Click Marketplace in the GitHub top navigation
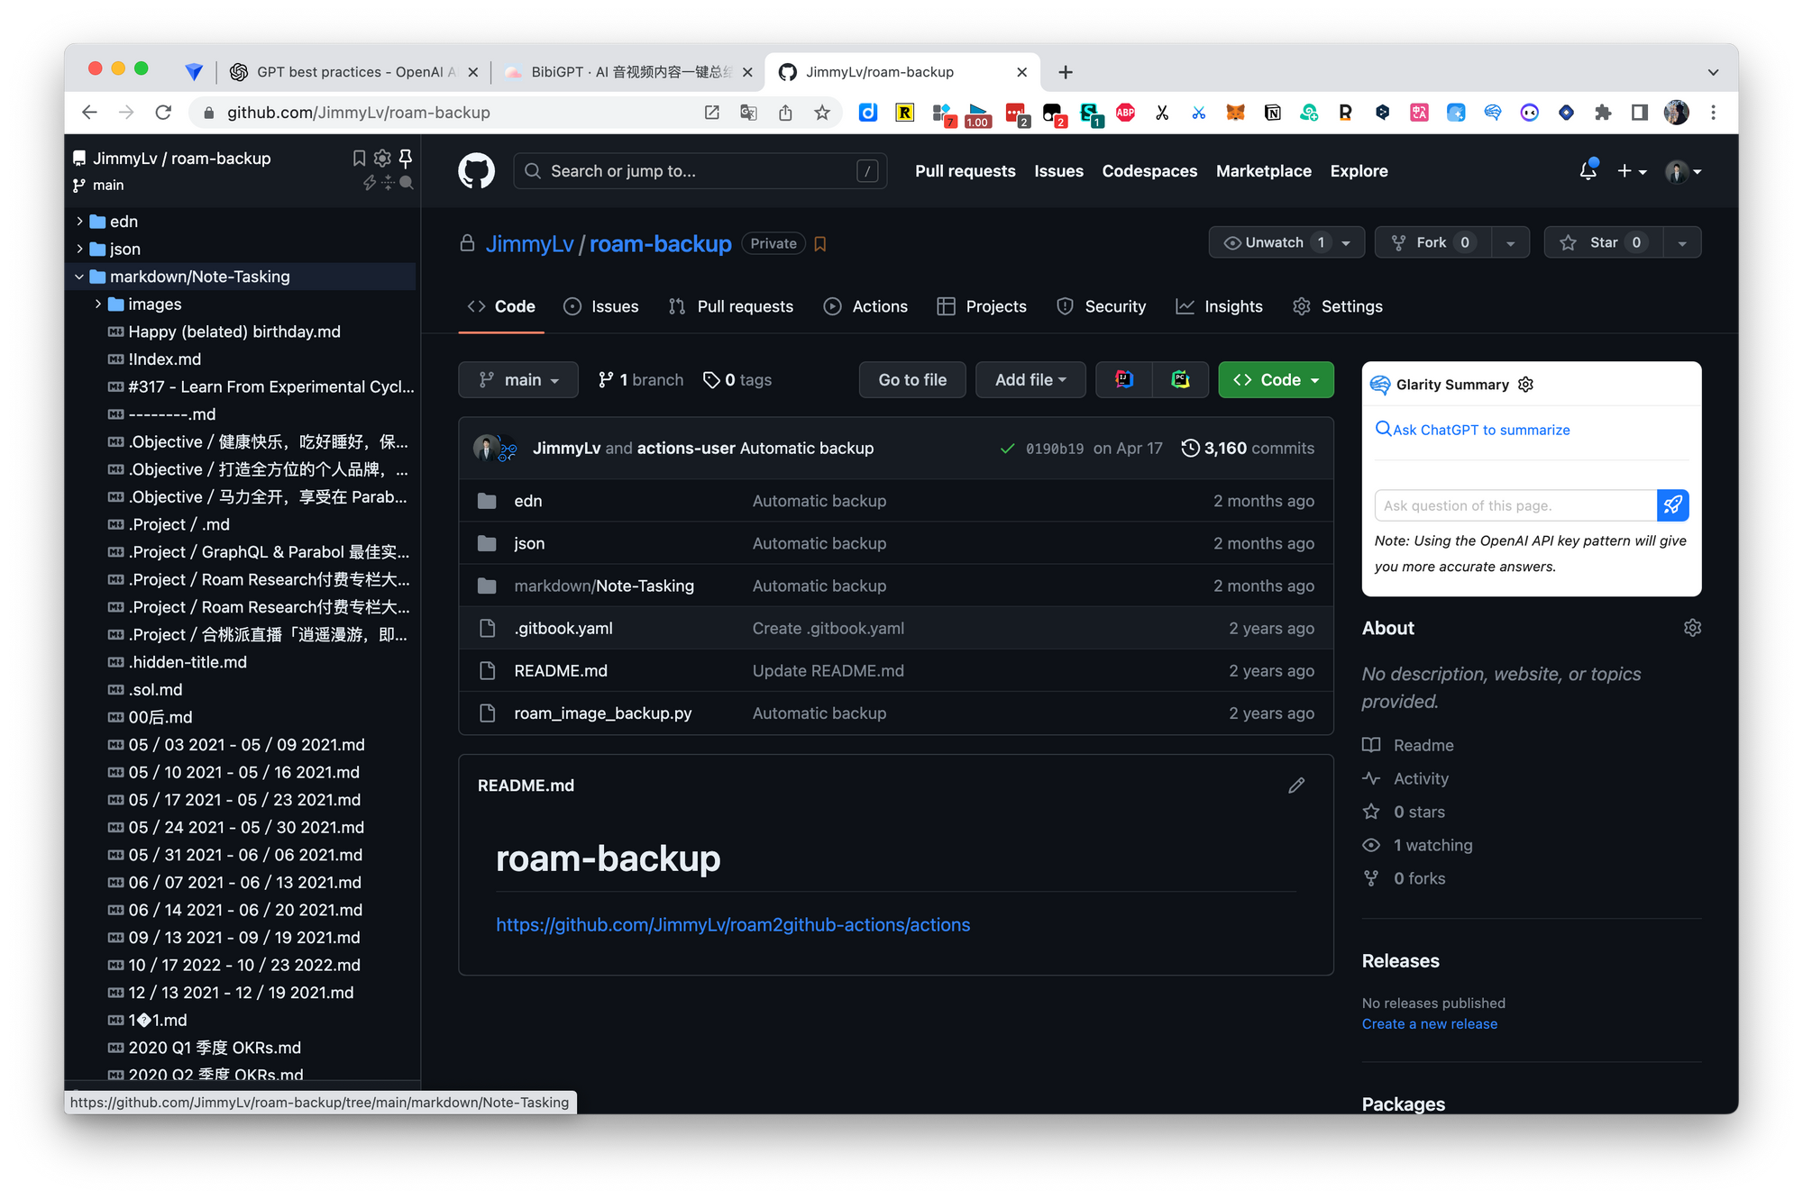This screenshot has width=1803, height=1199. coord(1263,171)
